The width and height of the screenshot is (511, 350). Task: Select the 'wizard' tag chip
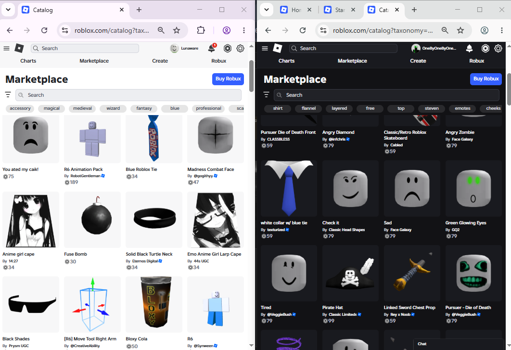pos(113,108)
